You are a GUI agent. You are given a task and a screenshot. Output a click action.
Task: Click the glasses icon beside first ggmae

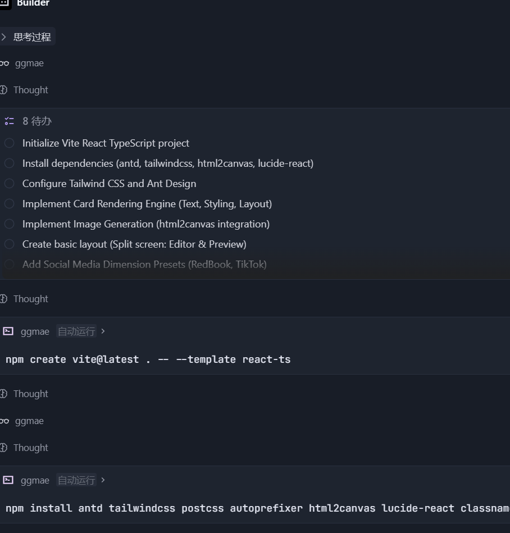[x=4, y=63]
